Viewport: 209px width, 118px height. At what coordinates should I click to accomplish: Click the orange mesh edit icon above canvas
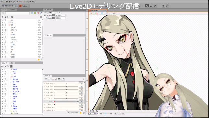tap(91, 13)
